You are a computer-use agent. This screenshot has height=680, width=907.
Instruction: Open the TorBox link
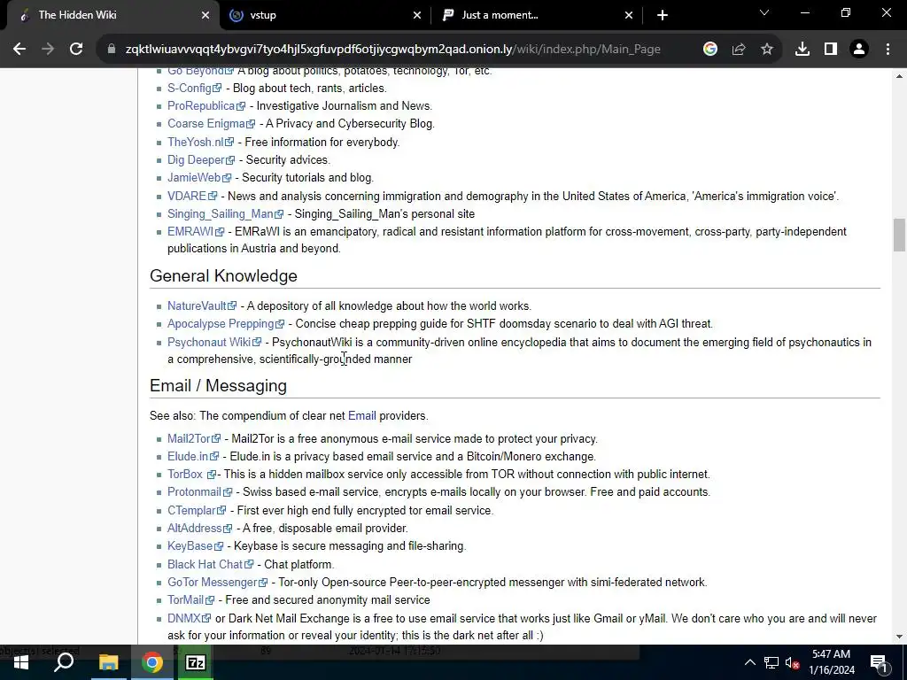191,475
